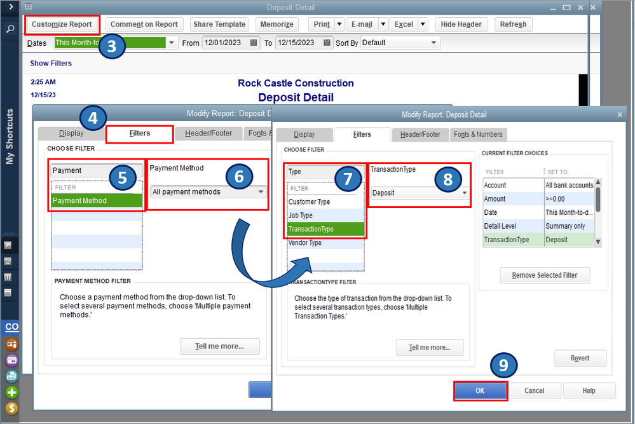
Task: Select Job Type filter
Action: (x=325, y=215)
